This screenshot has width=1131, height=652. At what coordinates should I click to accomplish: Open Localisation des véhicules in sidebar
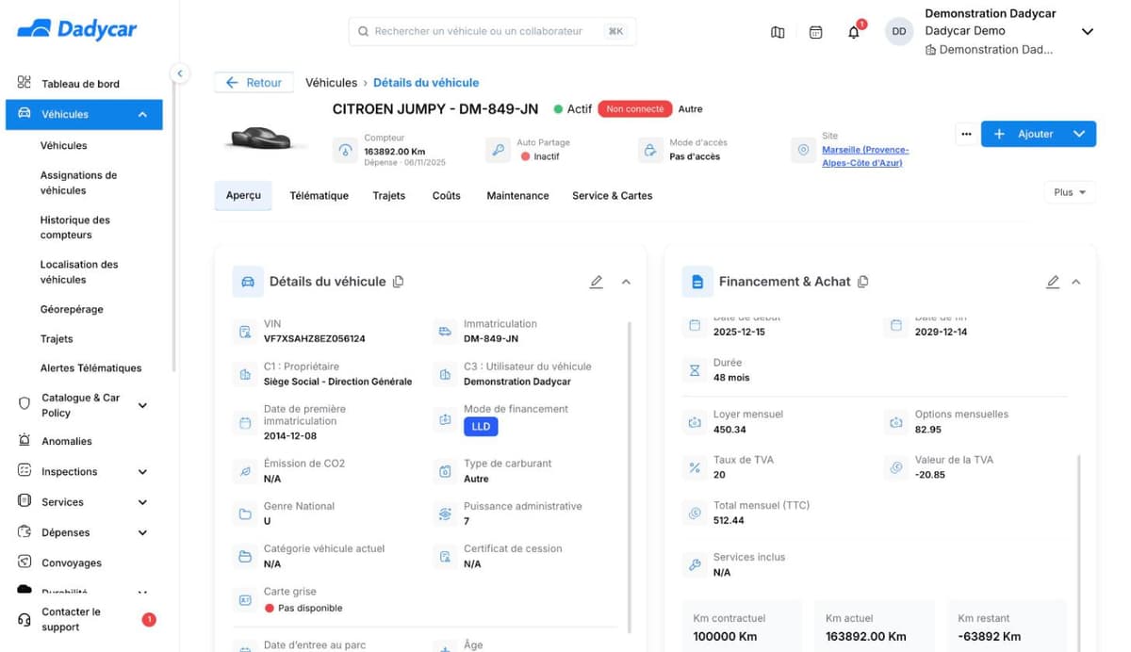click(79, 272)
